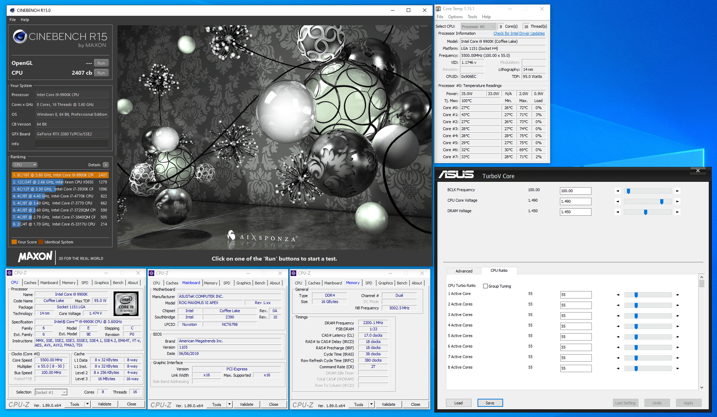Decrease 5 Active Cores ratio arrow
This screenshot has height=417, width=717.
618,337
